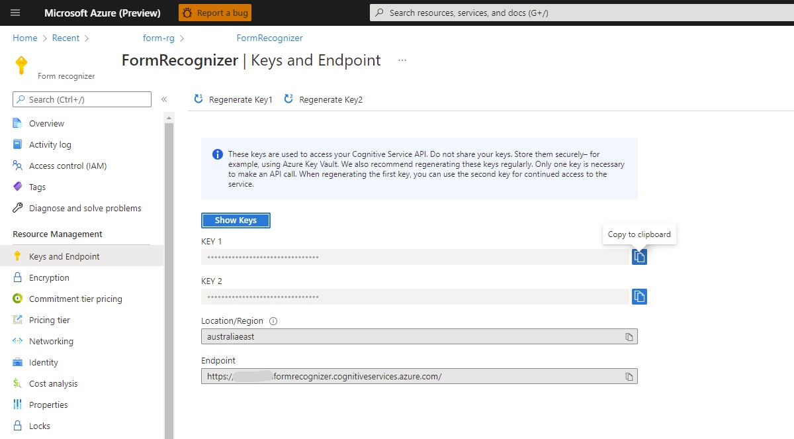The image size is (794, 439).
Task: Click the Overview document icon
Action: [18, 123]
